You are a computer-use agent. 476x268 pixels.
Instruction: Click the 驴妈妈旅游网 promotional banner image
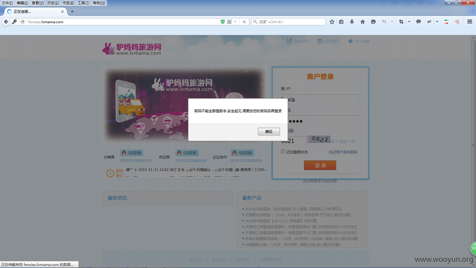click(184, 104)
